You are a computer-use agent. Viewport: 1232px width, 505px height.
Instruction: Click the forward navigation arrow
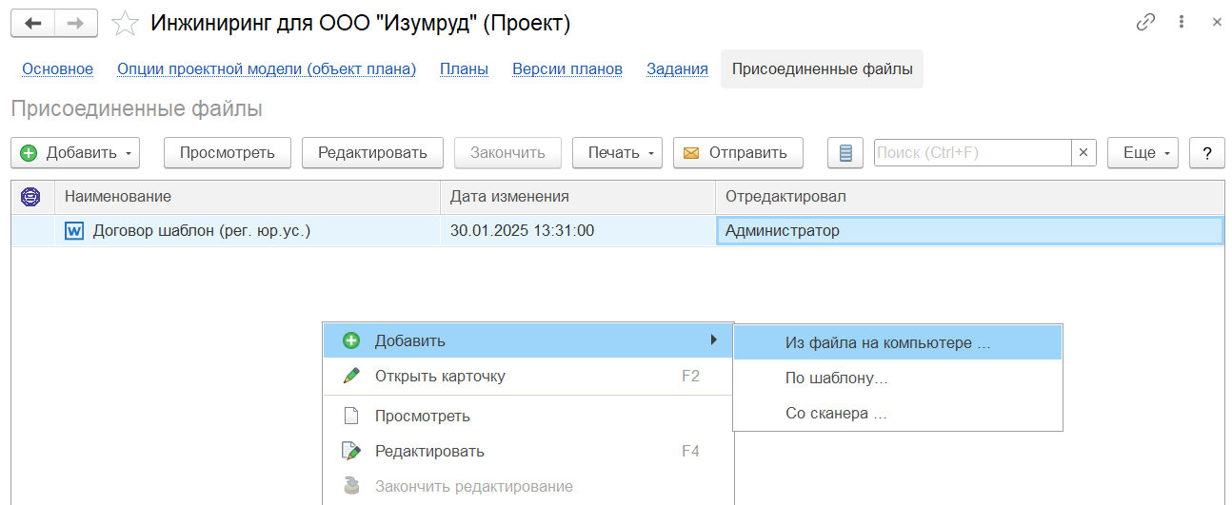(76, 24)
